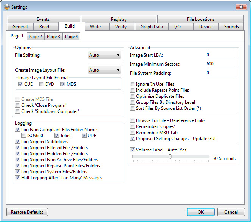Toggle Halt Logging After 'Too Many' Messages

tap(17, 177)
